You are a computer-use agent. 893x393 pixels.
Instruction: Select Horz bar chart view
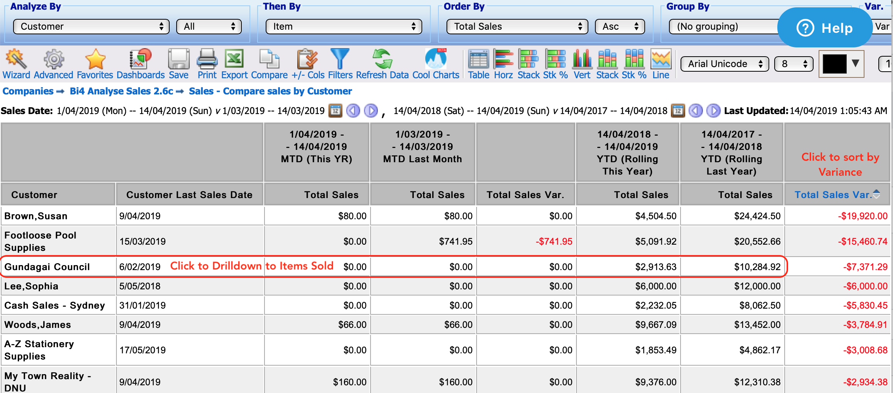tap(504, 64)
